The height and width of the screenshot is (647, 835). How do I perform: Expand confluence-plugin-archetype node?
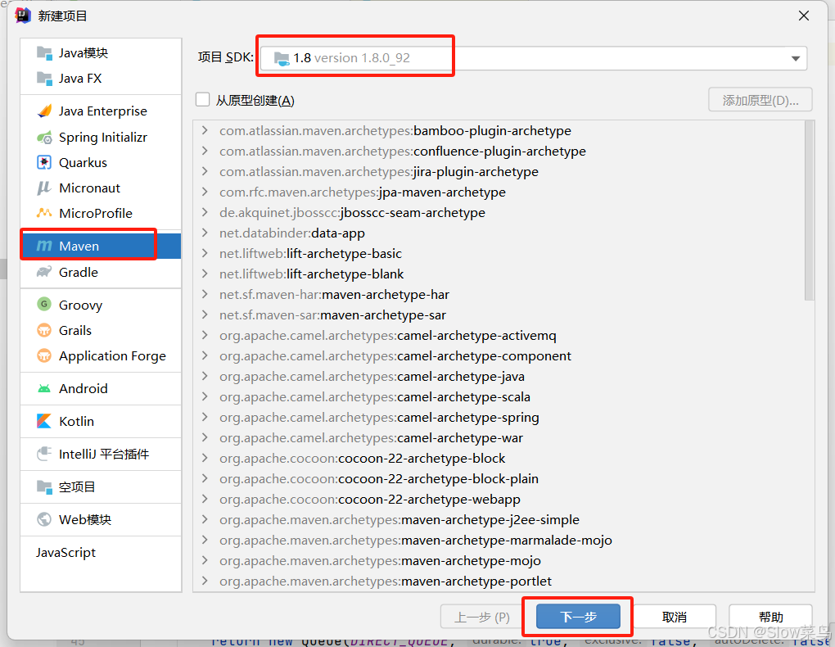click(205, 151)
